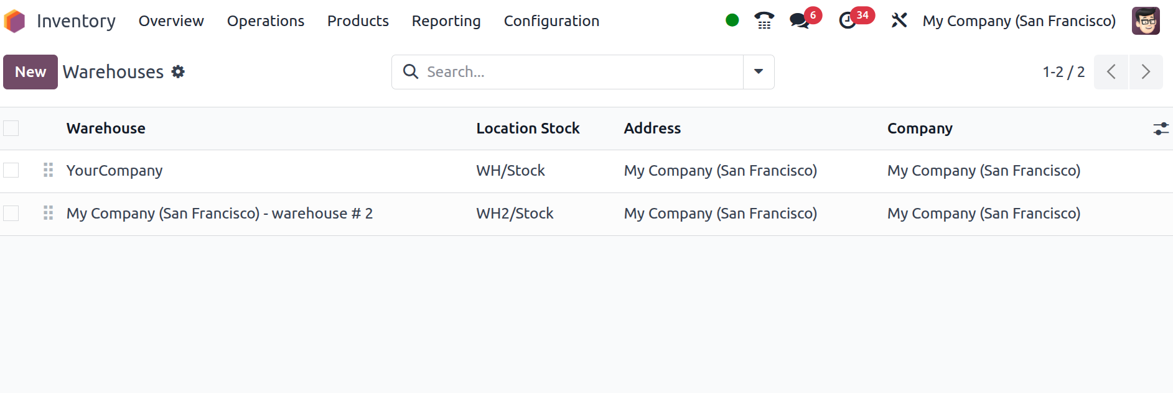This screenshot has height=393, width=1173.
Task: Select the warehouse # 2 row checkbox
Action: click(11, 214)
